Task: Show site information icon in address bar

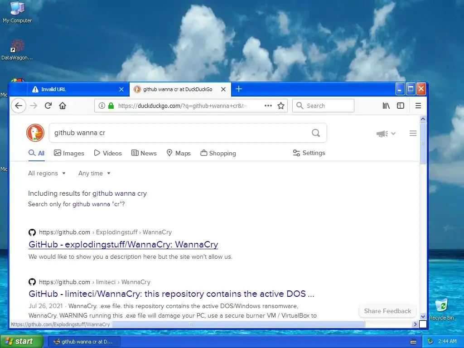Action: coord(102,106)
